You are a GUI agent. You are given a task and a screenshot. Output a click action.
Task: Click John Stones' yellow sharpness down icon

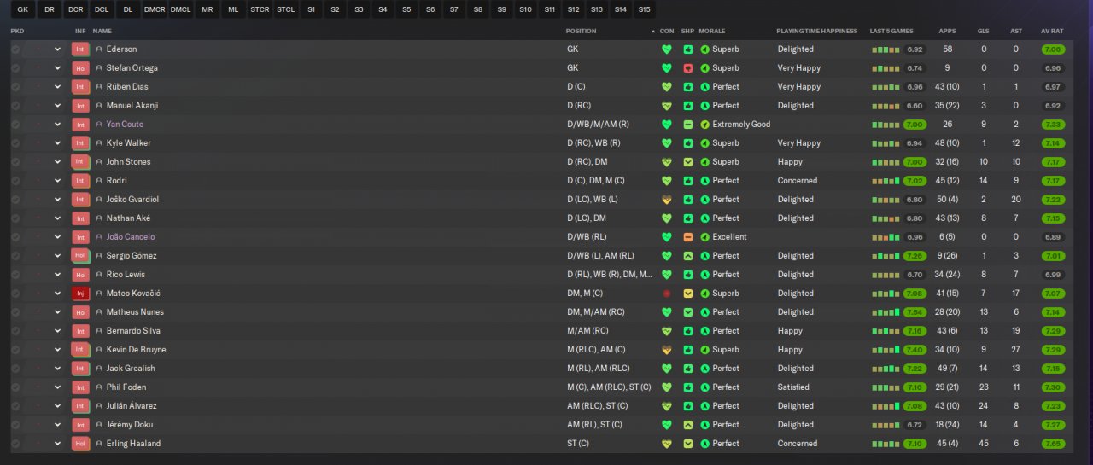[687, 162]
